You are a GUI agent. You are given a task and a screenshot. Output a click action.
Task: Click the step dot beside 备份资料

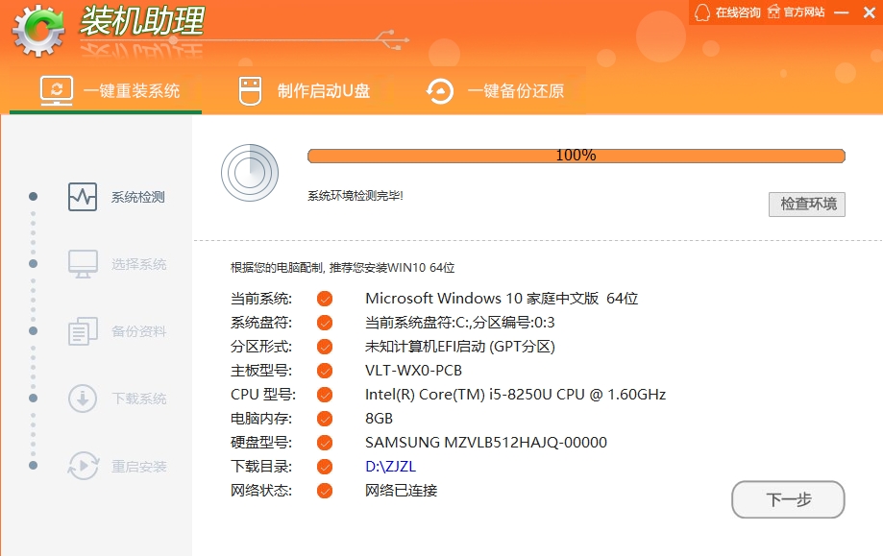pyautogui.click(x=34, y=331)
